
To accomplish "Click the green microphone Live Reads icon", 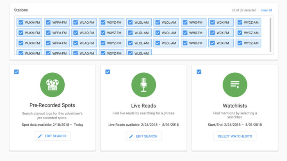I will point(143,85).
